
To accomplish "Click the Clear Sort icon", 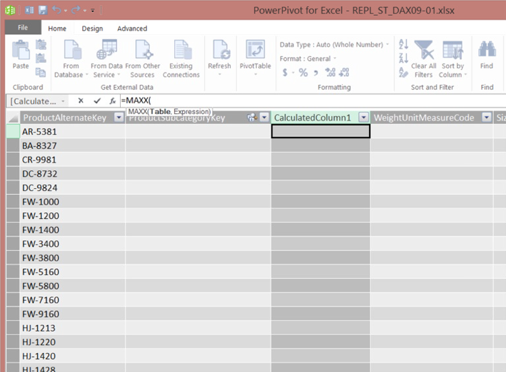I will 403,72.
